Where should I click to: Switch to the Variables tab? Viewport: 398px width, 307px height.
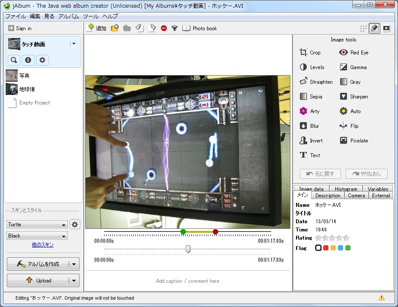(378, 189)
